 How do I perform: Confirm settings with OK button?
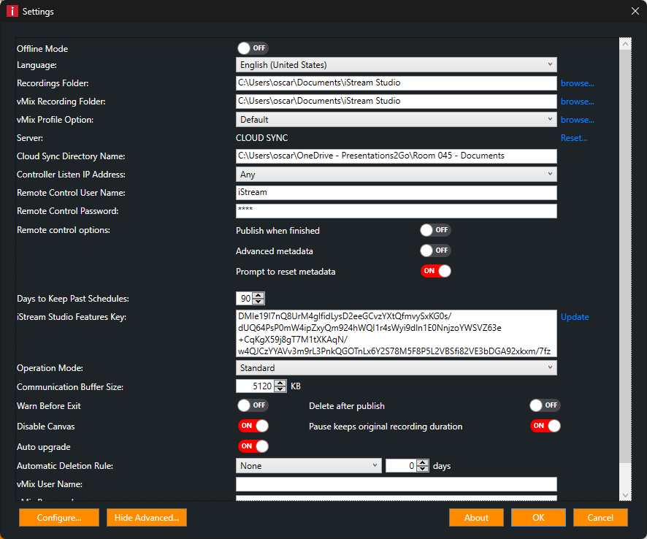tap(538, 518)
